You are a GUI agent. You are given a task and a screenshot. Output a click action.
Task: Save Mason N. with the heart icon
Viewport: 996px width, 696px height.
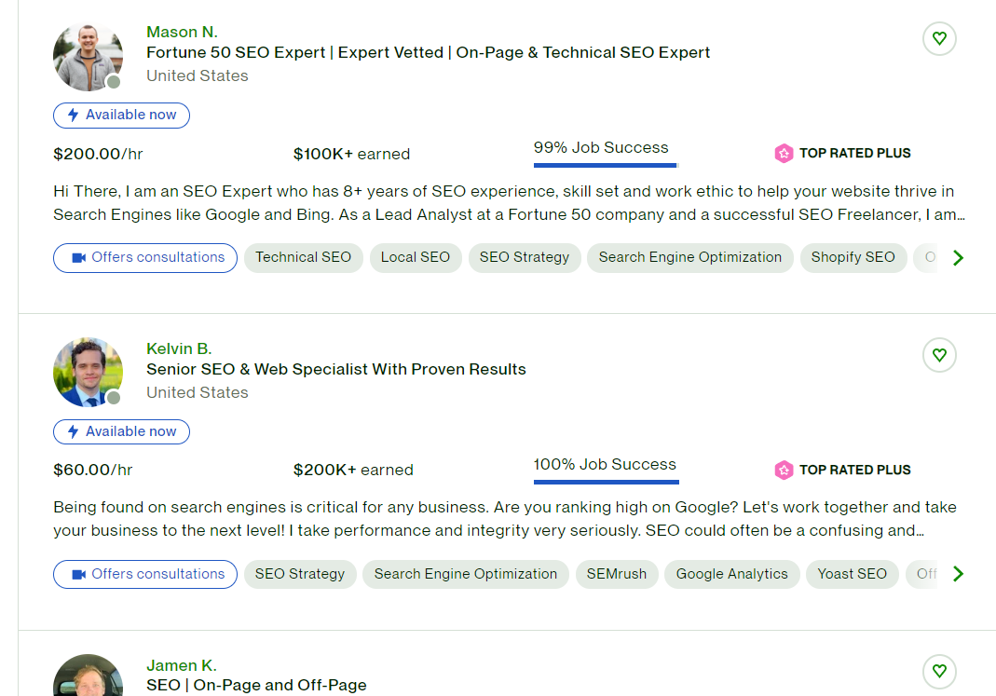point(939,38)
